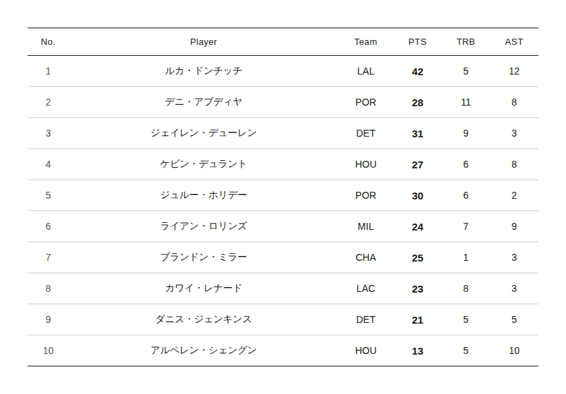566x394 pixels.
Task: Click the PTS column header
Action: (417, 42)
